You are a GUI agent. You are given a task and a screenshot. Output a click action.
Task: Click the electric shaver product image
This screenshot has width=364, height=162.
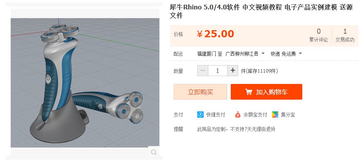[x=85, y=83]
